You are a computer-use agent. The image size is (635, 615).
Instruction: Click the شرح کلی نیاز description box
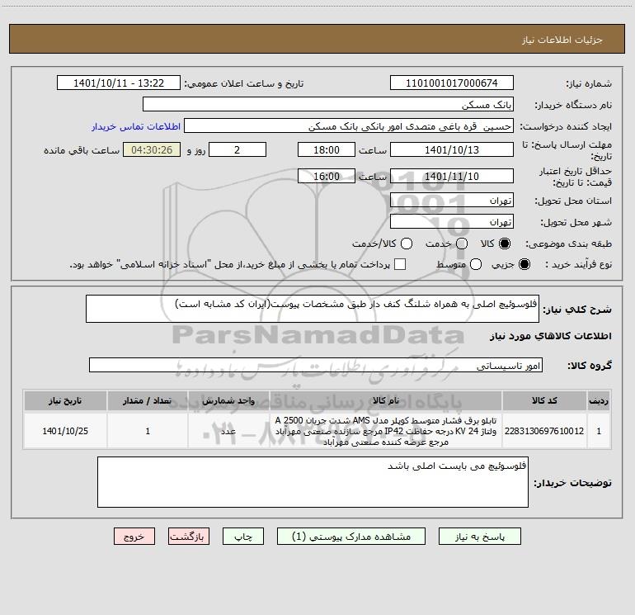coord(313,309)
